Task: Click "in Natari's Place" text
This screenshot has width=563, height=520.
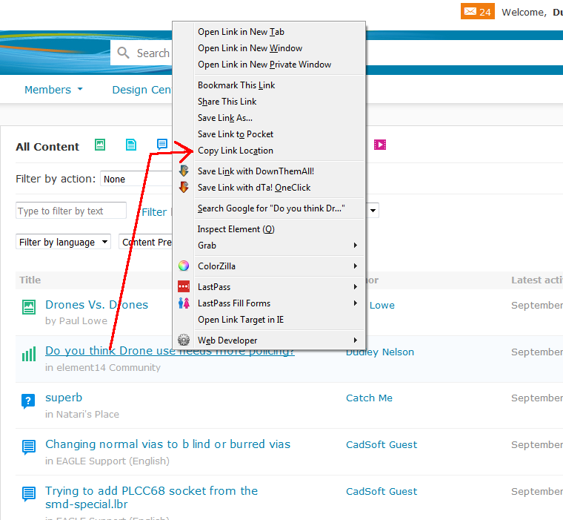Action: [x=82, y=414]
